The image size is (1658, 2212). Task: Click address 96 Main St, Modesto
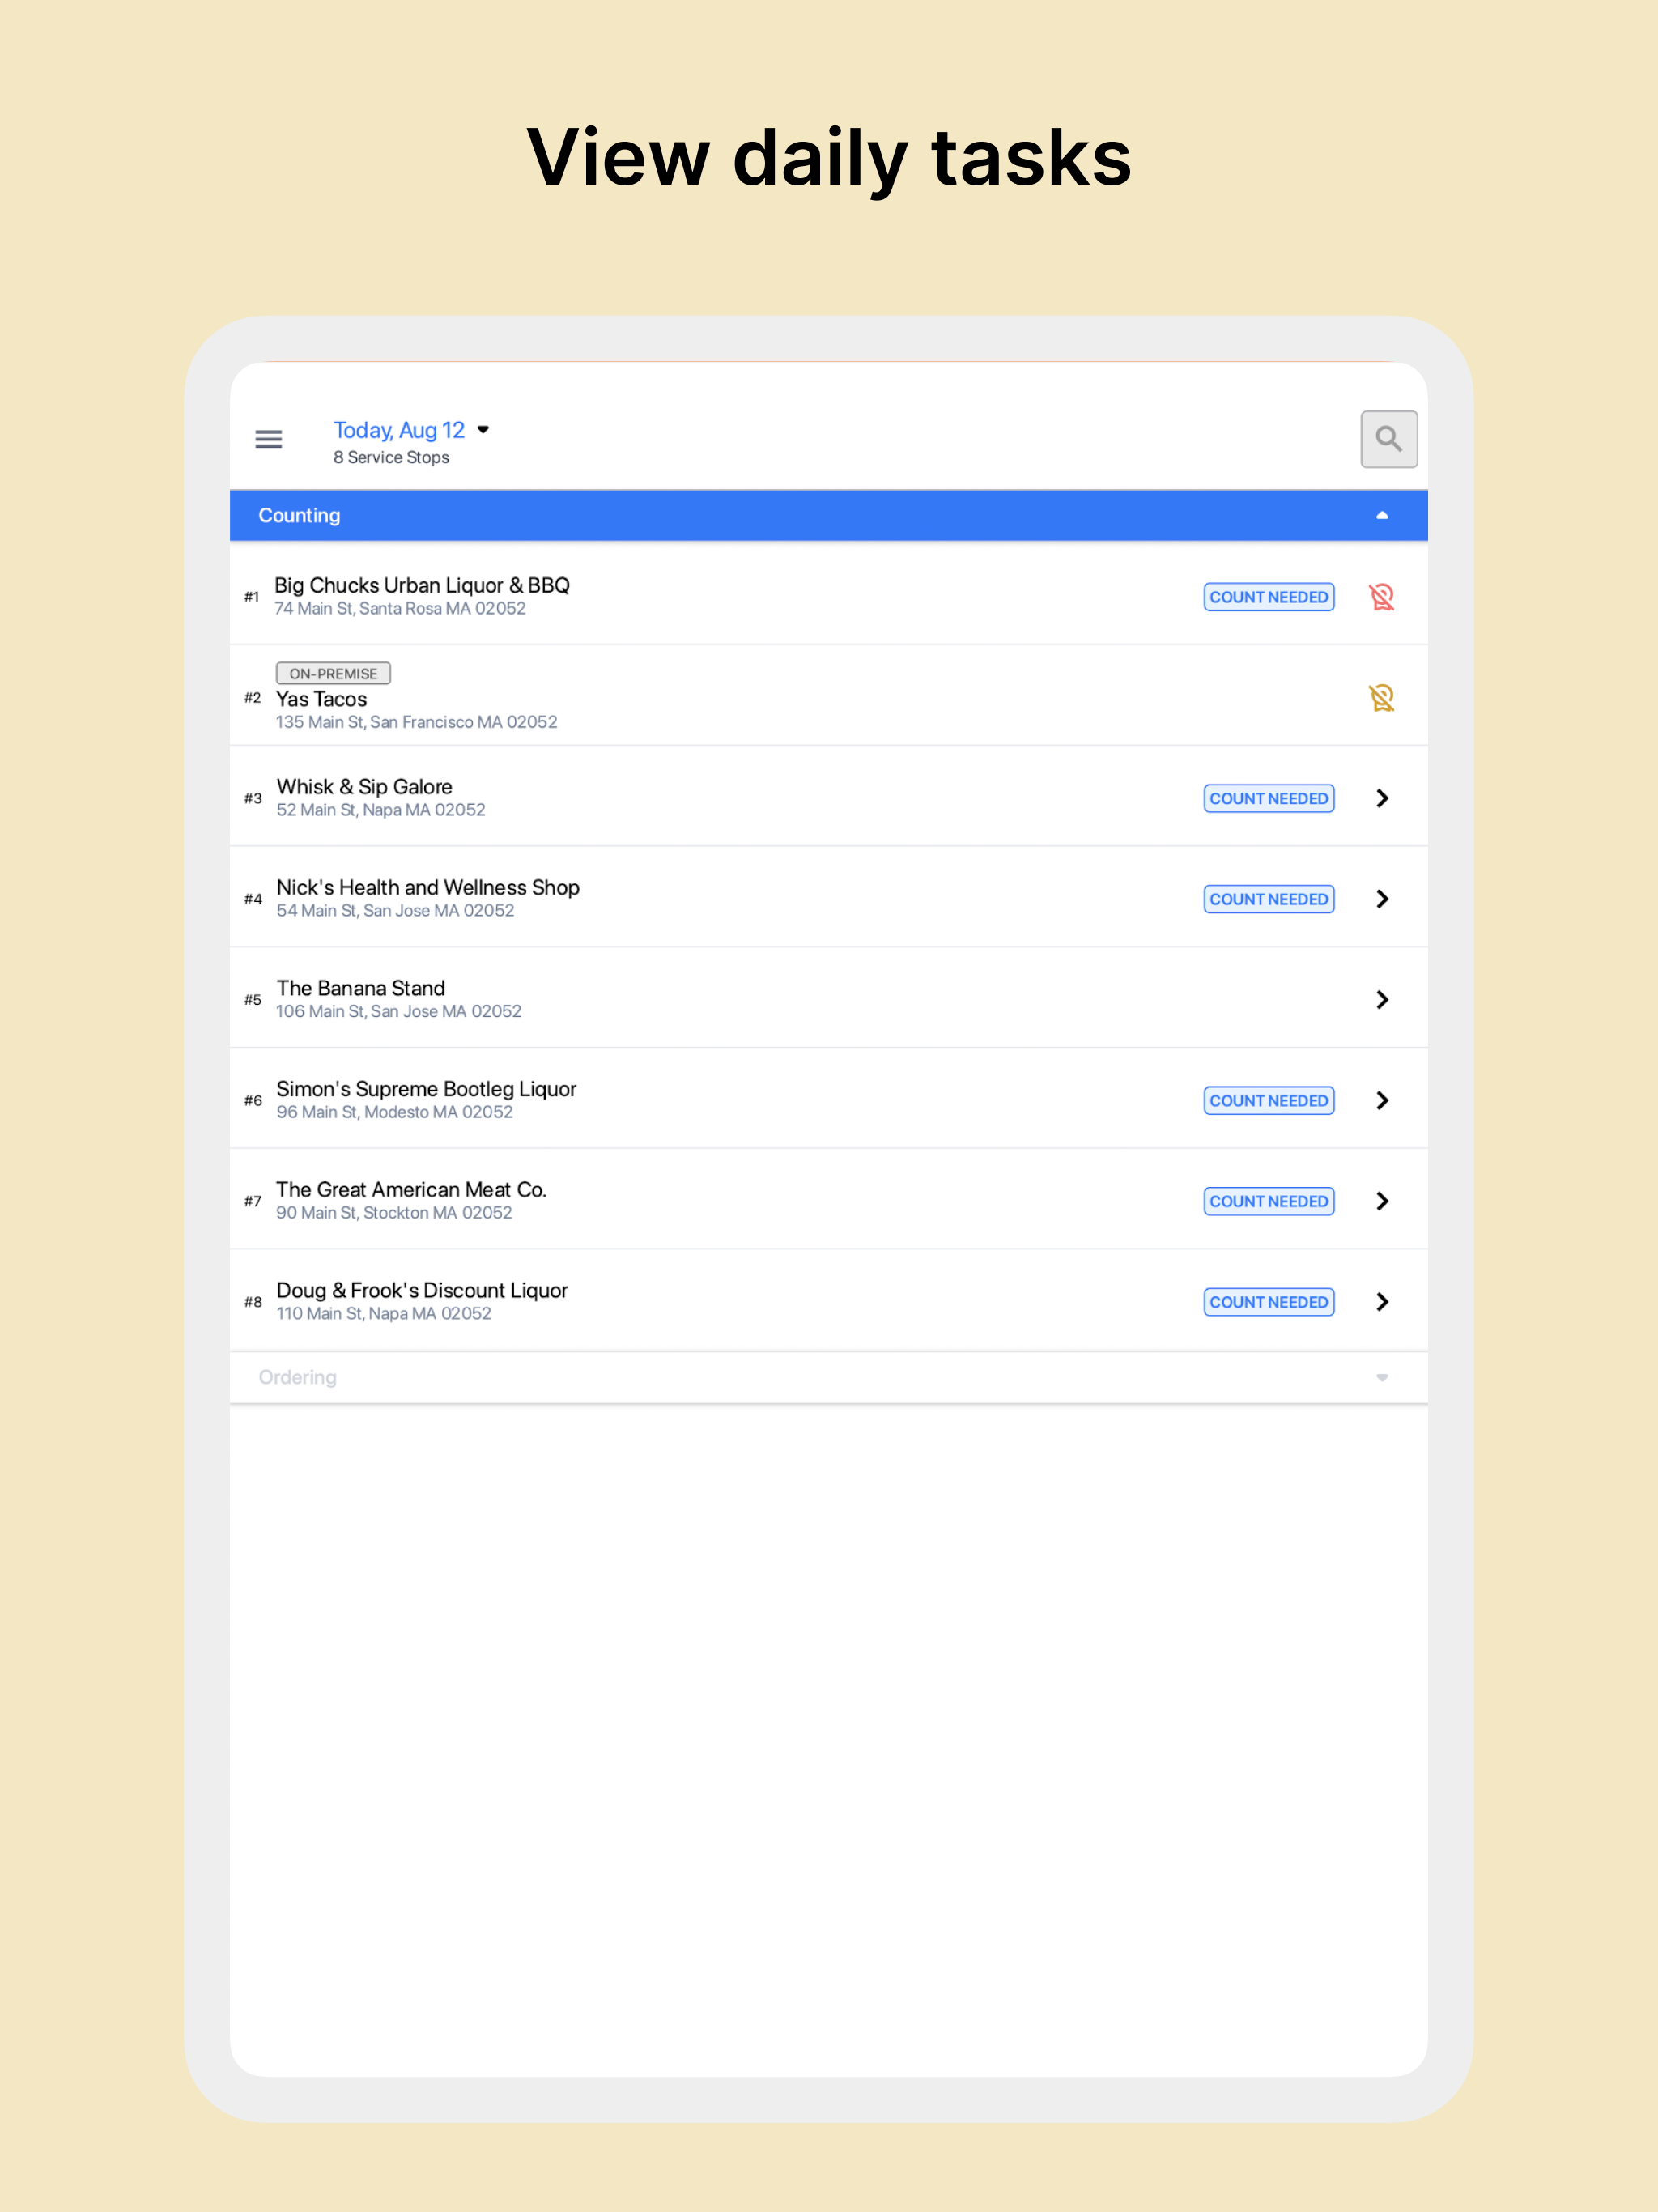394,1112
